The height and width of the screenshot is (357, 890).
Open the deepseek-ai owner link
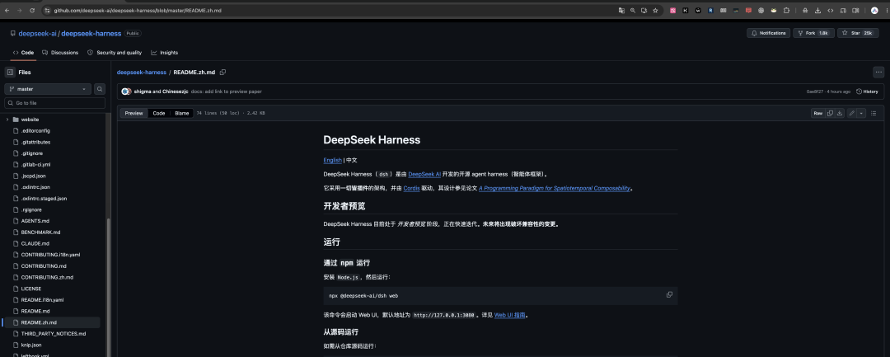37,34
